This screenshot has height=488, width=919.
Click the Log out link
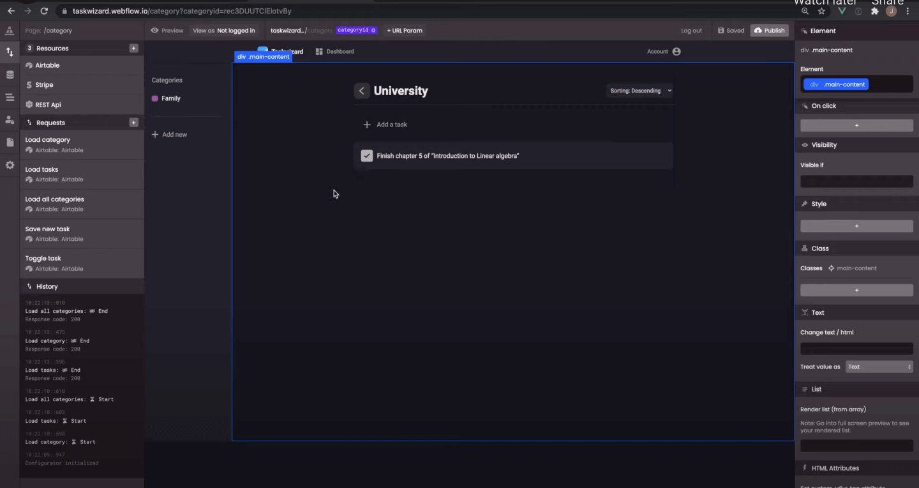click(x=691, y=30)
